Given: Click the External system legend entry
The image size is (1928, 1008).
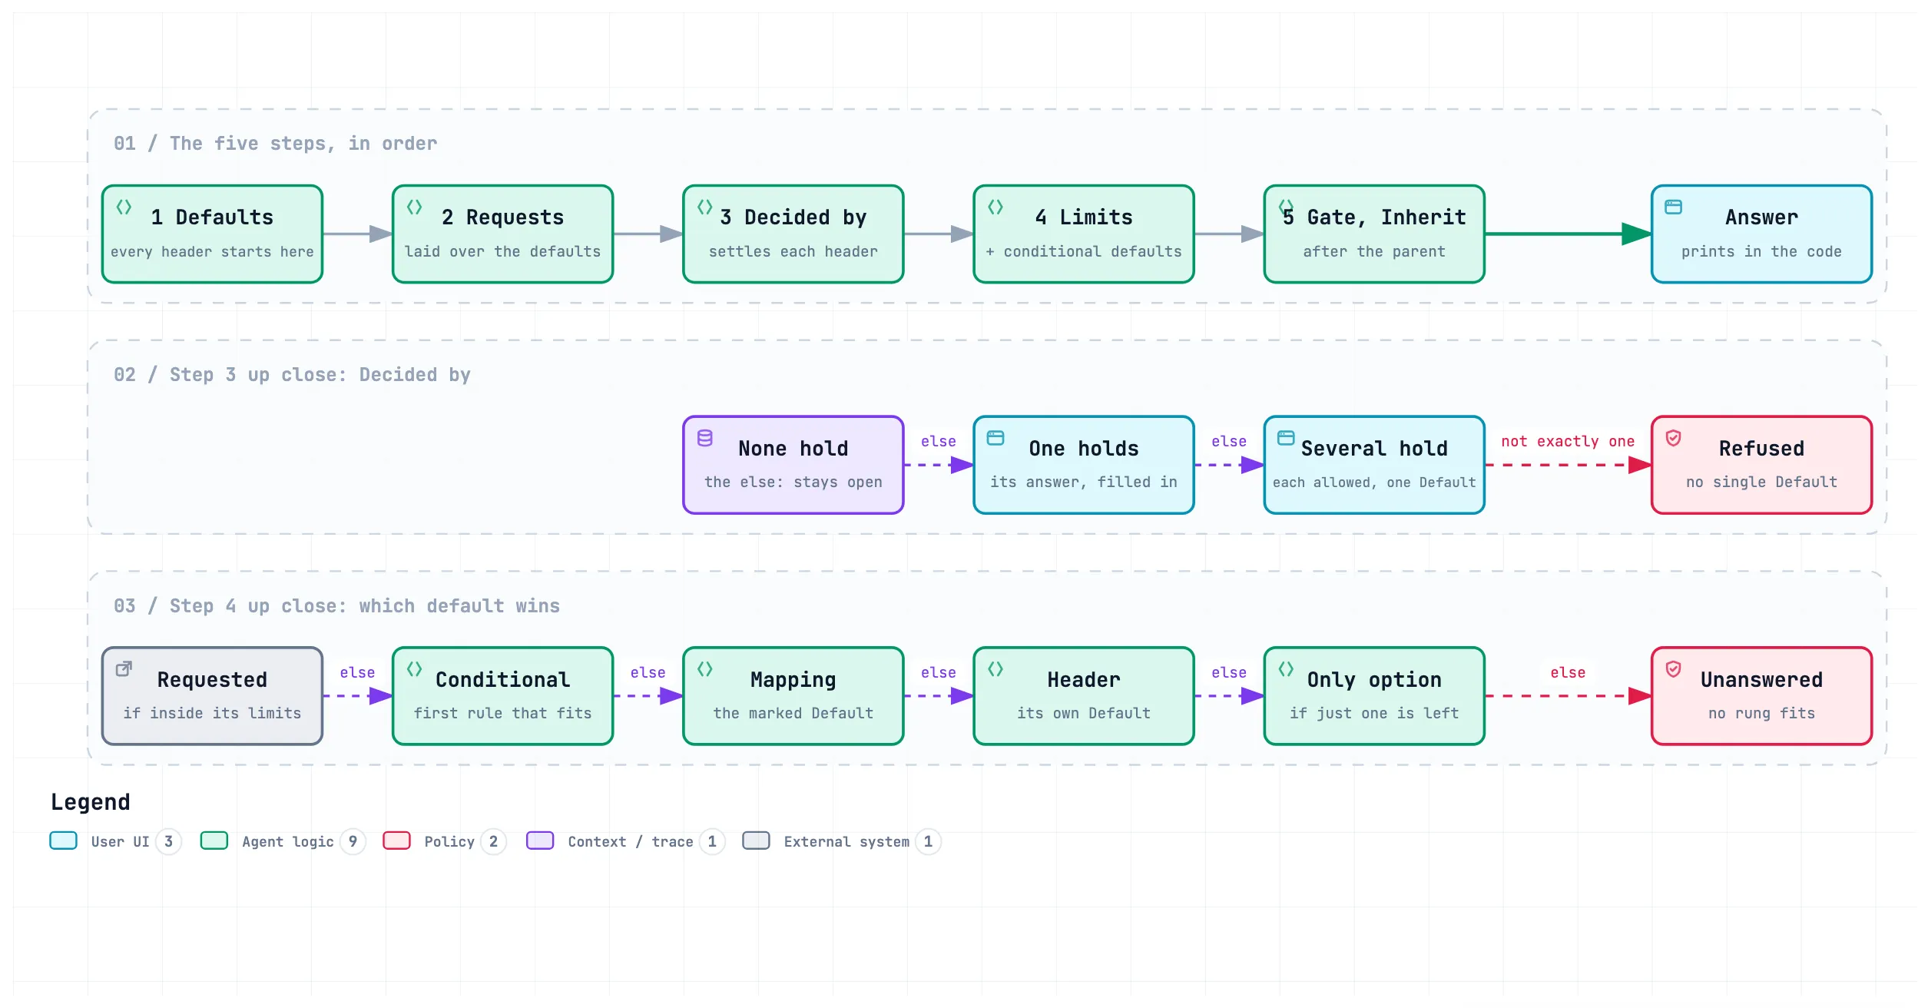Looking at the screenshot, I should 841,841.
